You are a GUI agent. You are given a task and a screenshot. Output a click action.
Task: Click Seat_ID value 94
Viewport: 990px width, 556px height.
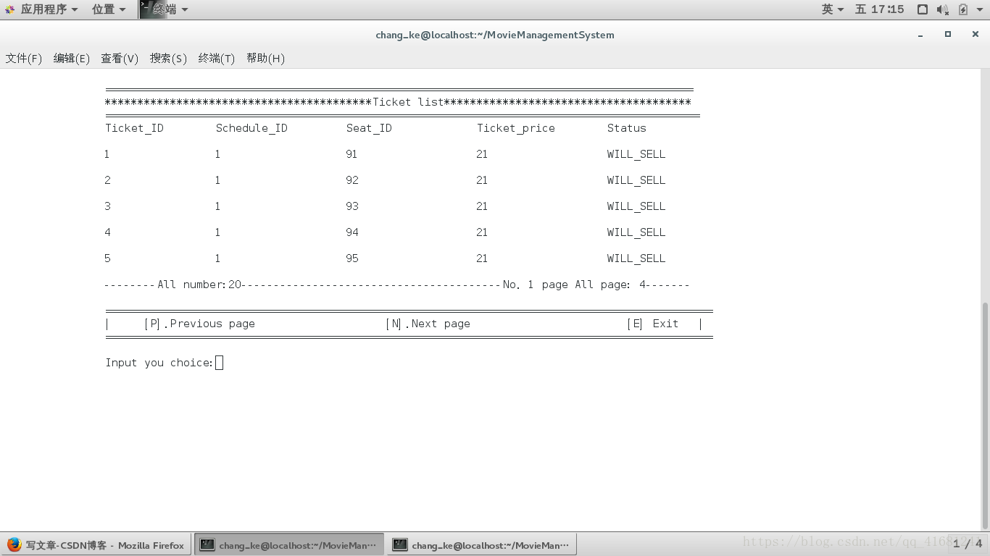pos(352,232)
